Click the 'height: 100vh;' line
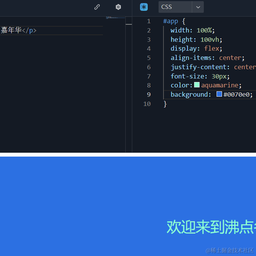This screenshot has width=256, height=256. coord(196,40)
